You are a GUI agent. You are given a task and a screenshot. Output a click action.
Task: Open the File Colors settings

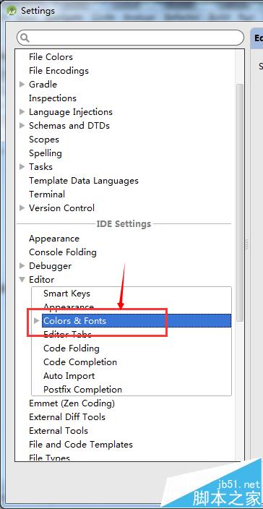[51, 57]
